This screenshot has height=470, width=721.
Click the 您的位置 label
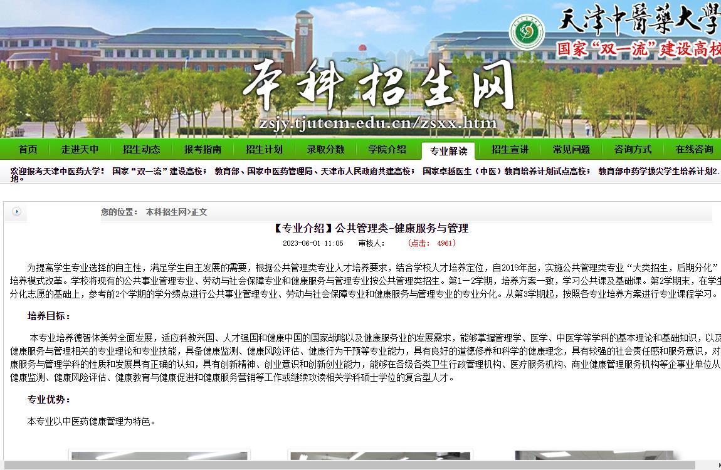coord(119,212)
